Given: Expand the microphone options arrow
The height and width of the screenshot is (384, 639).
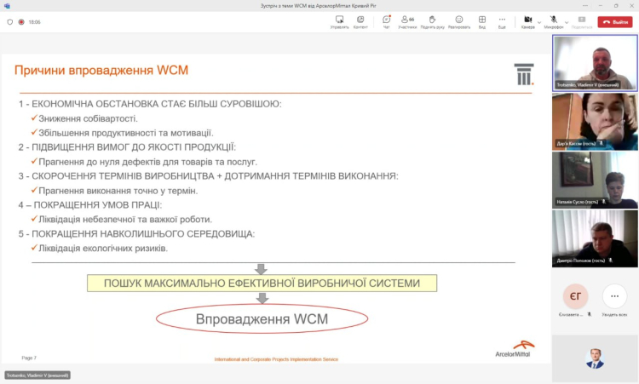Looking at the screenshot, I should point(567,21).
